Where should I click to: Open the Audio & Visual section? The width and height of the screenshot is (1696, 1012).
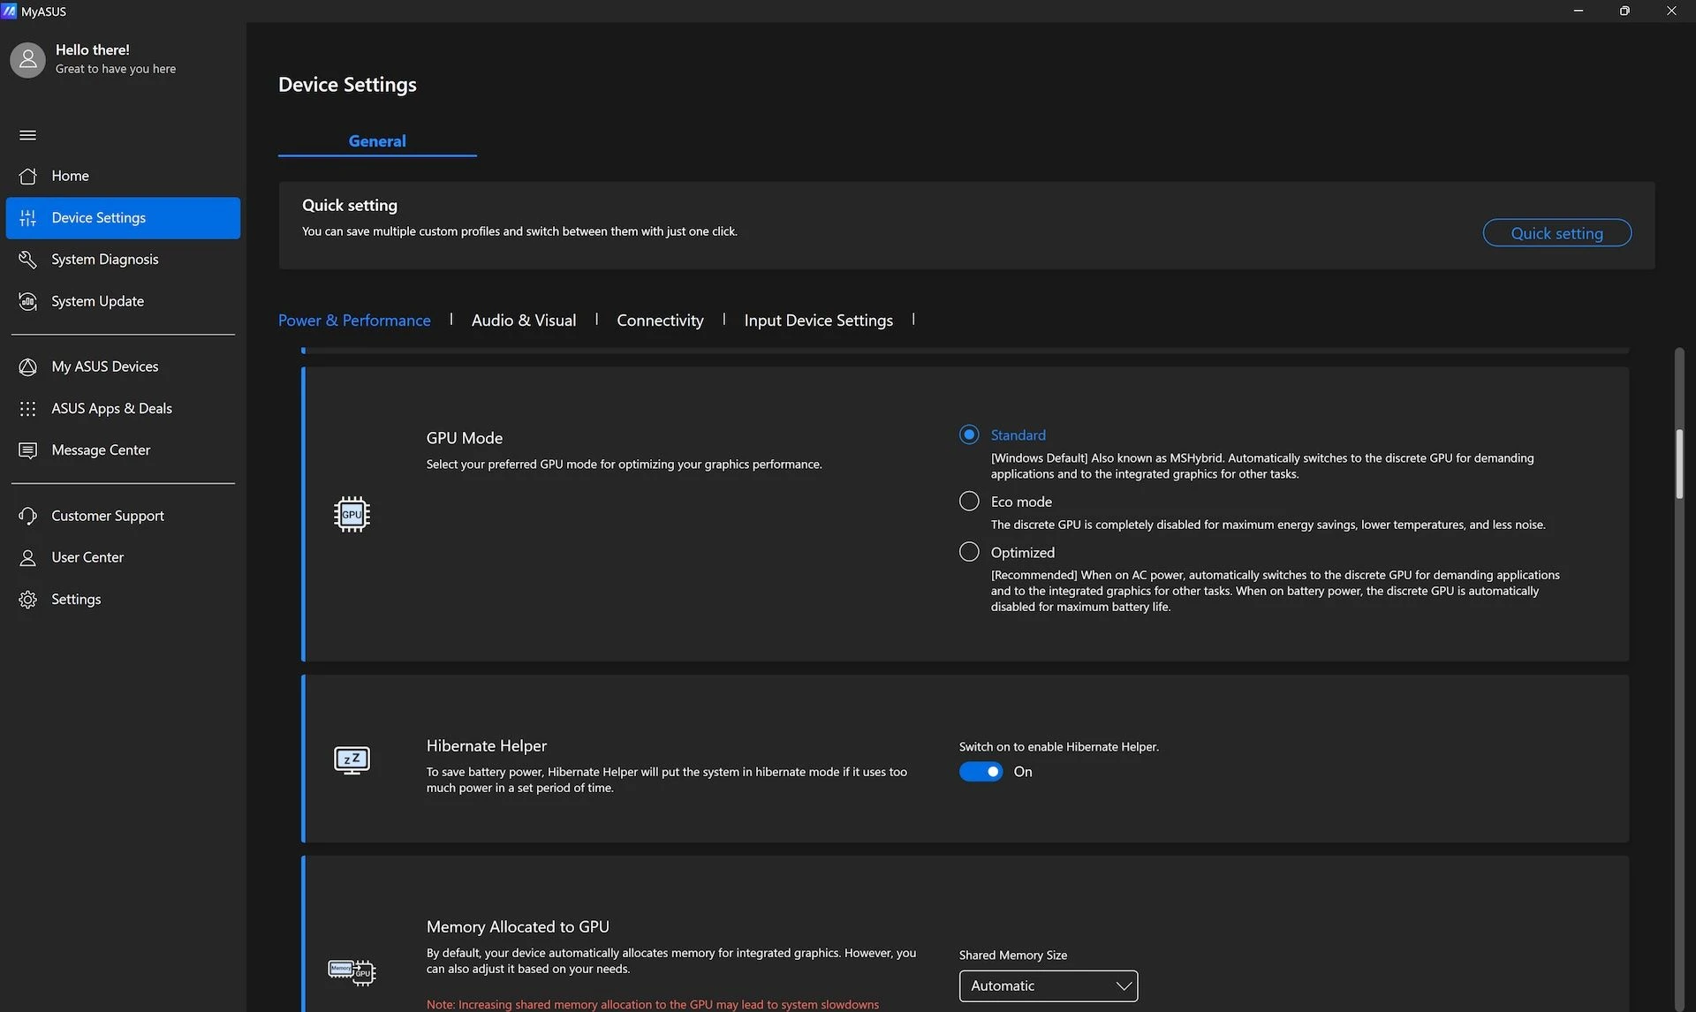point(524,320)
